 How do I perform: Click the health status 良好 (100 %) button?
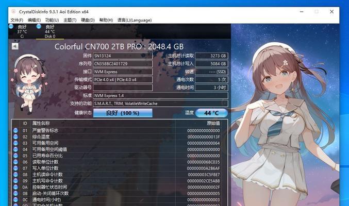(x=123, y=113)
